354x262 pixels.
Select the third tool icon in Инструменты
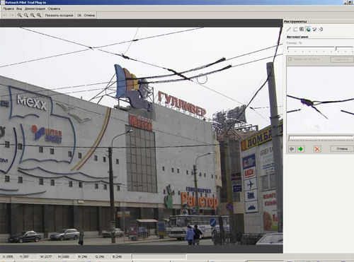pos(302,29)
